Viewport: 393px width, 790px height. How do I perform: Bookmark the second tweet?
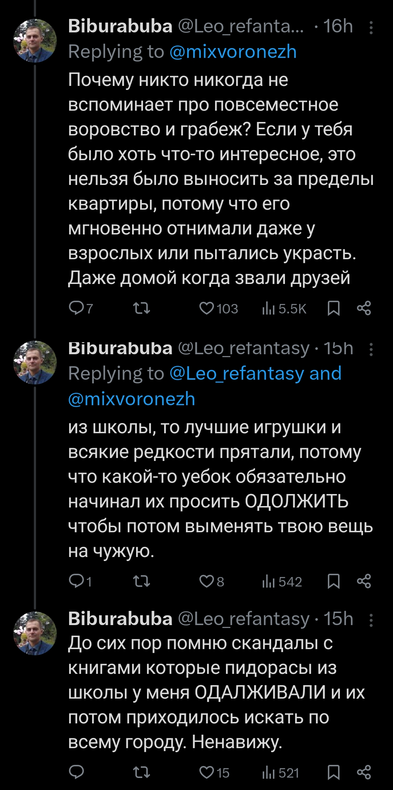[333, 581]
